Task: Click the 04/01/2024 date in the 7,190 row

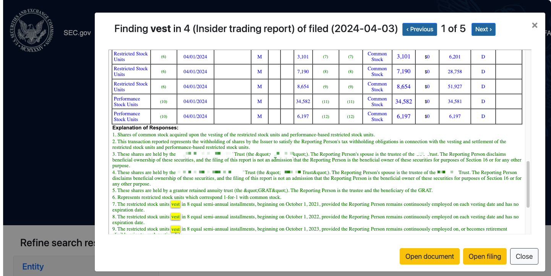Action: click(195, 71)
